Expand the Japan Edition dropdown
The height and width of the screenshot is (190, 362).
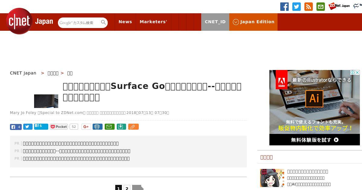(x=253, y=22)
